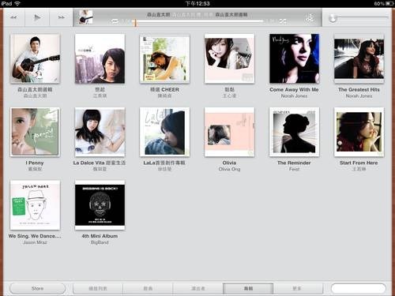Start playback with the play button
This screenshot has height=296, width=395.
tap(37, 17)
